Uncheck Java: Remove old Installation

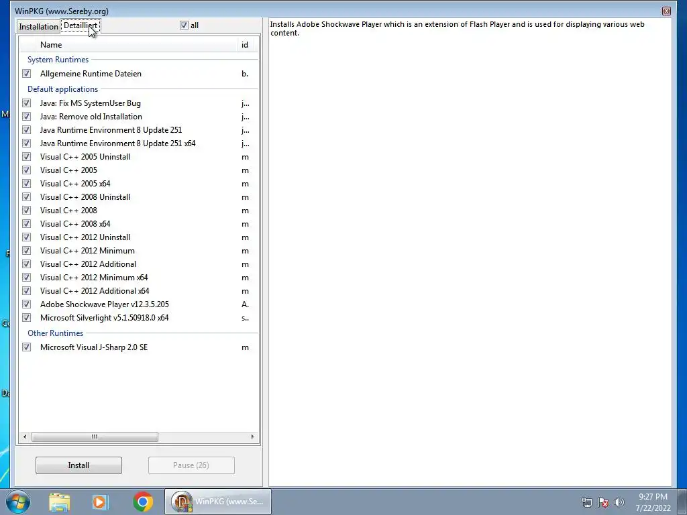pyautogui.click(x=27, y=117)
